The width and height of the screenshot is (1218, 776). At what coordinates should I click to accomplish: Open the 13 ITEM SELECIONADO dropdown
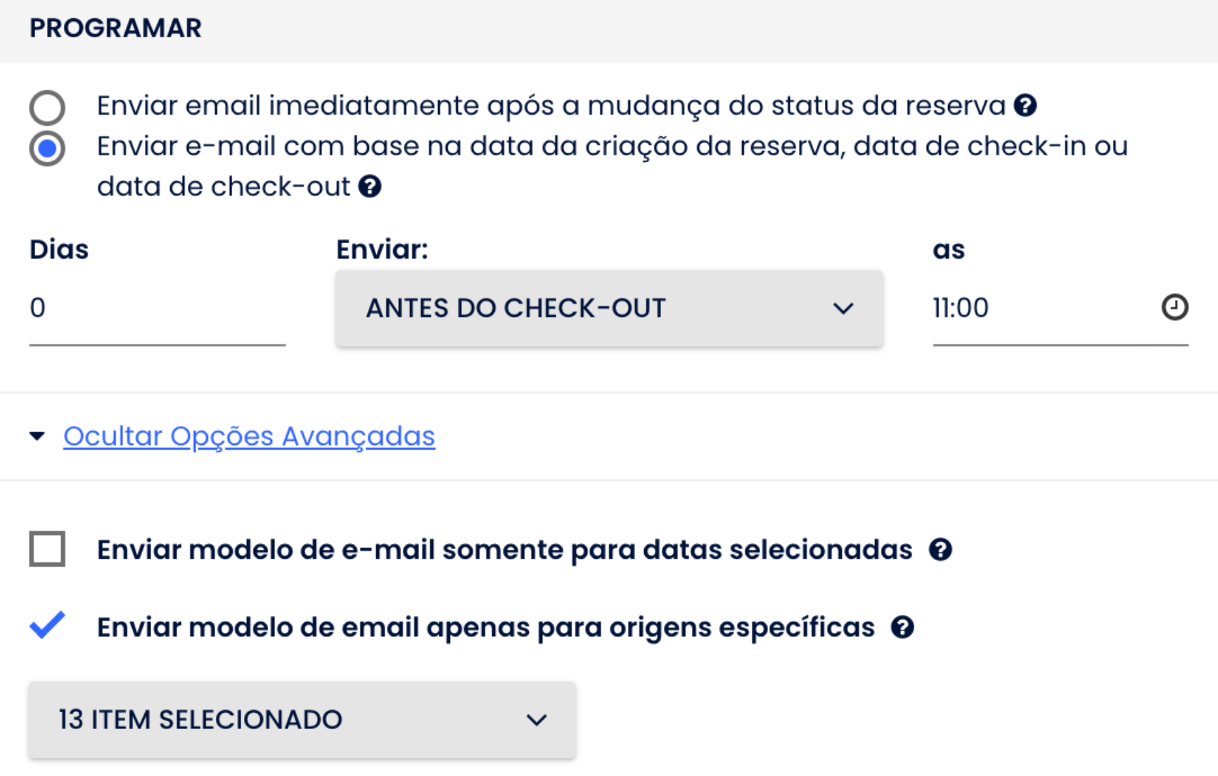coord(302,720)
